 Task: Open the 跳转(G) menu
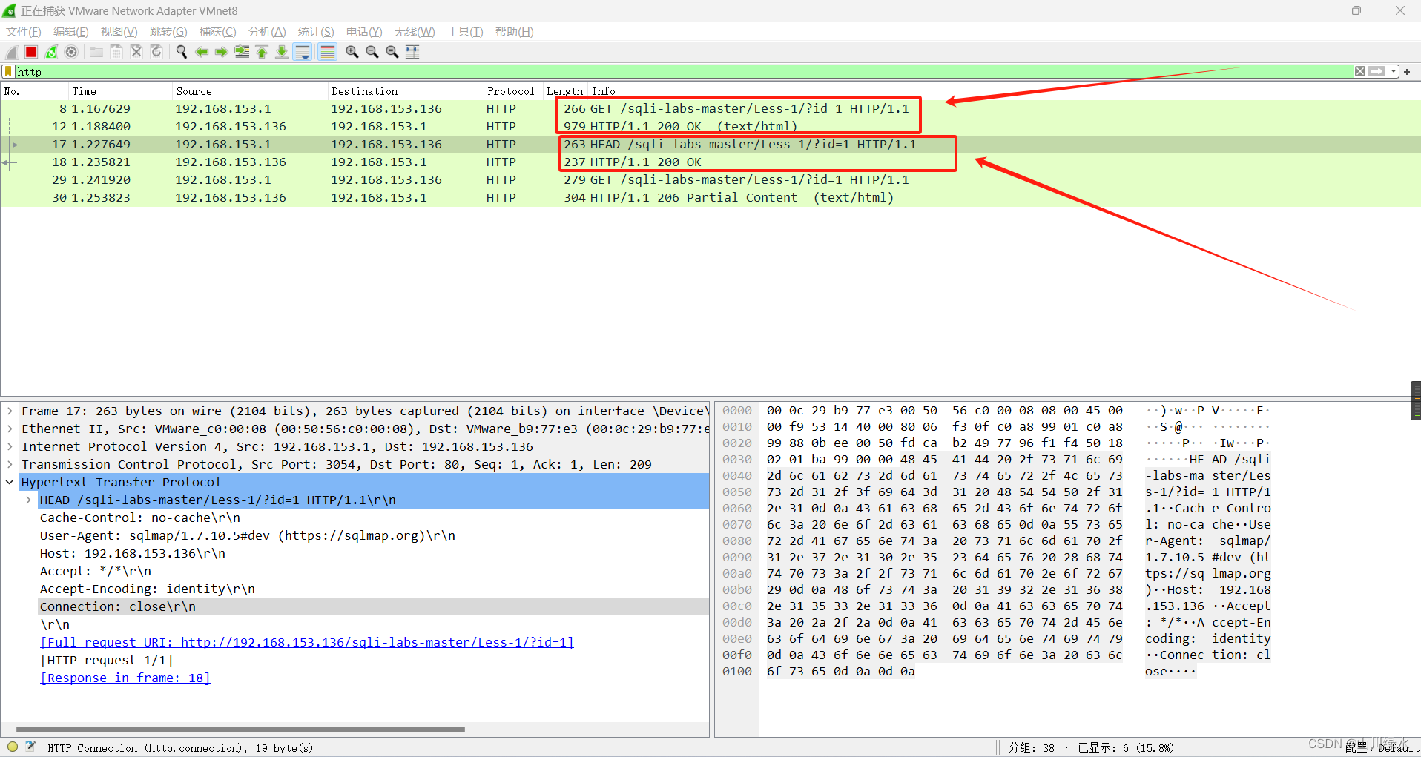pos(168,32)
